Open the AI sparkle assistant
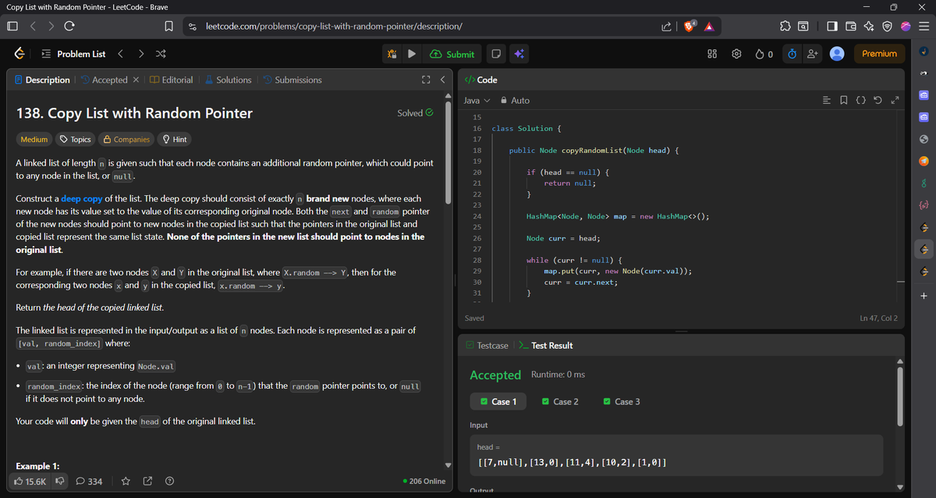936x498 pixels. coord(519,54)
